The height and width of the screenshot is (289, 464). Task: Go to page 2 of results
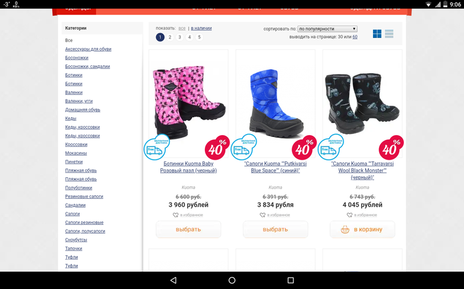(170, 37)
